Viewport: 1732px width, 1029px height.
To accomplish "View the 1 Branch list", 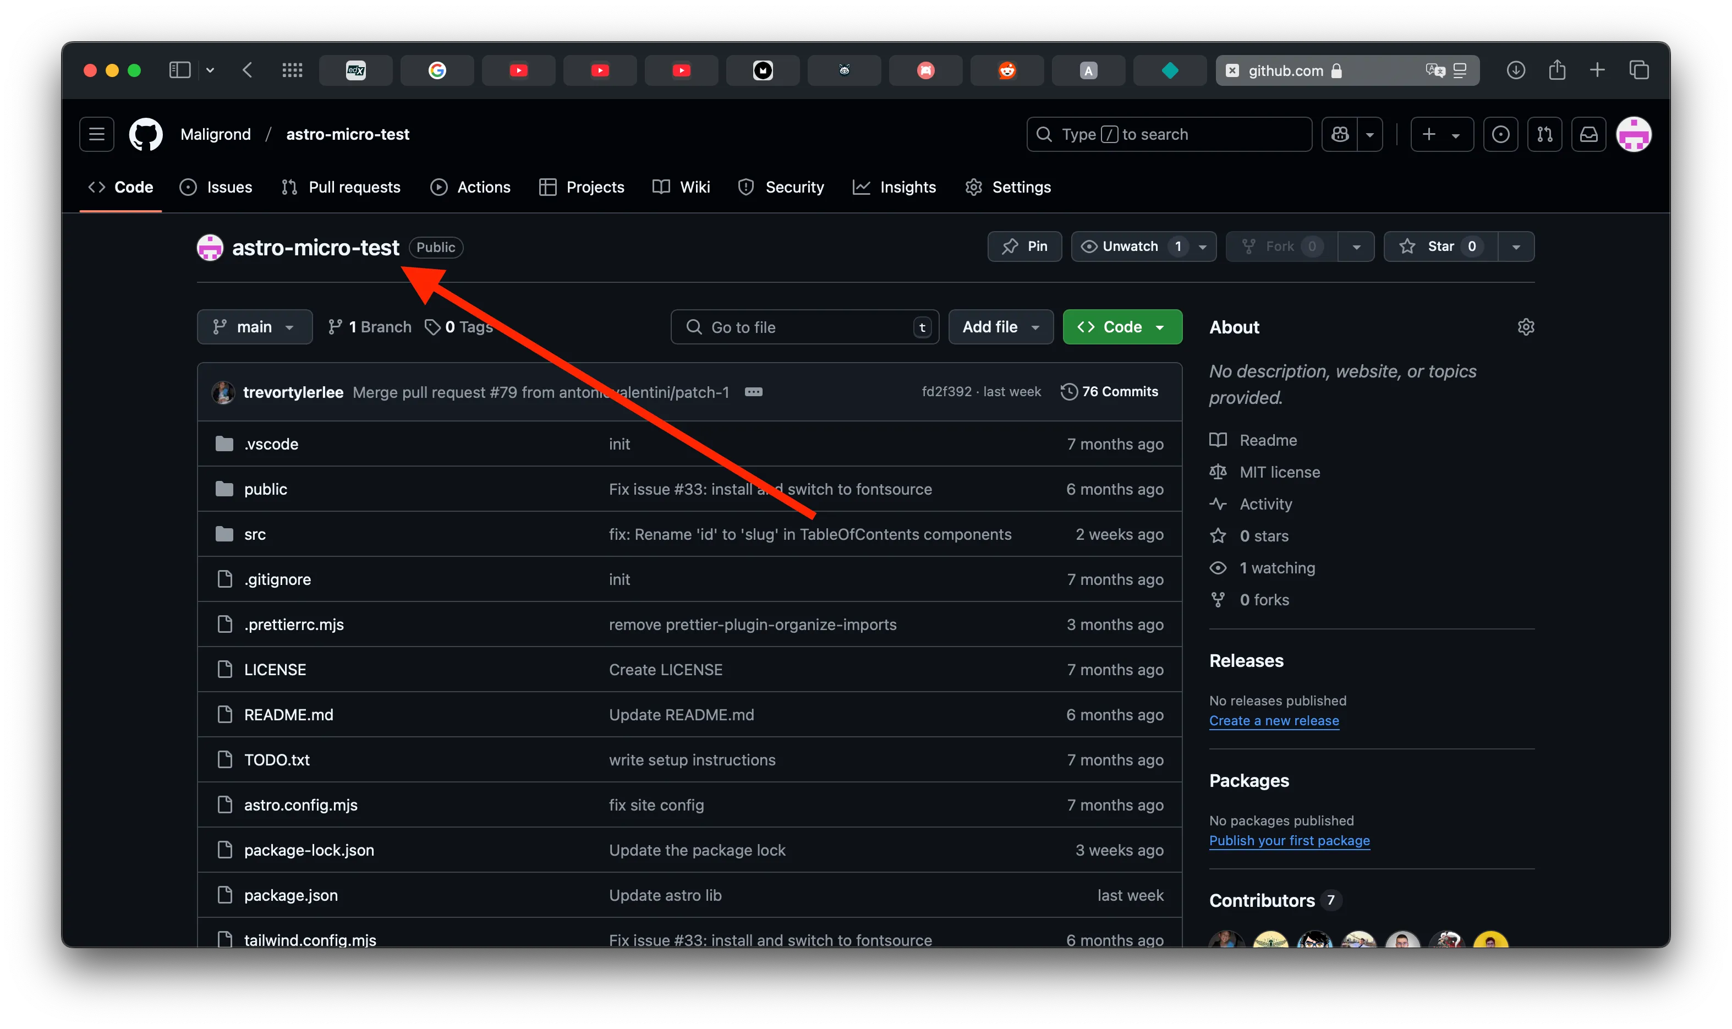I will (369, 327).
